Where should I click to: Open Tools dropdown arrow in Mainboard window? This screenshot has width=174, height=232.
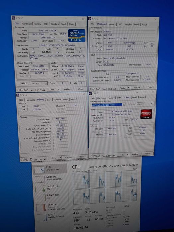point(129,88)
